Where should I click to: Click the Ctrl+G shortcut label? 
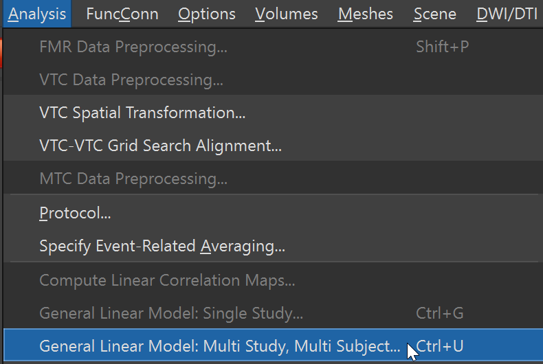(439, 313)
